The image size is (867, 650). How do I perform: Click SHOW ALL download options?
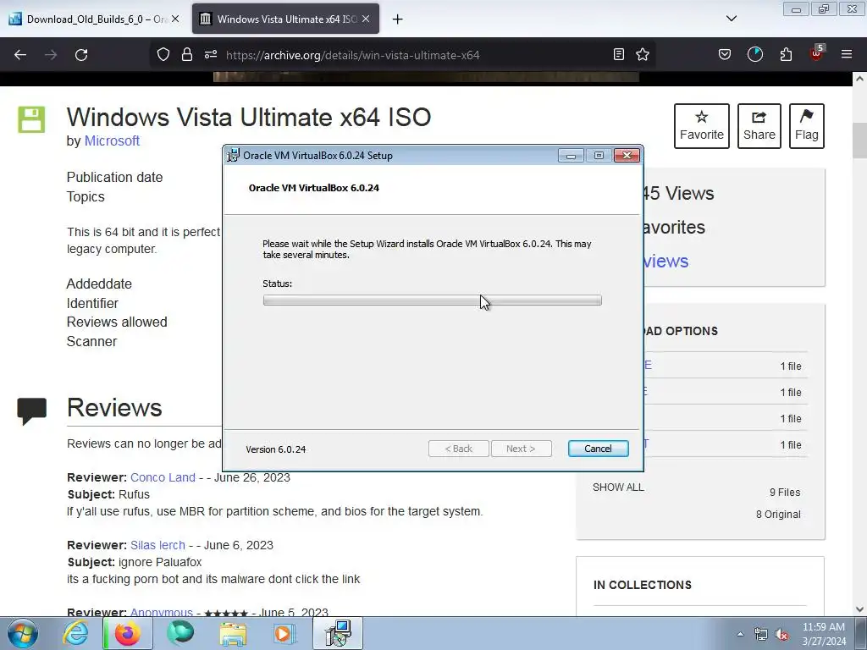pos(618,487)
